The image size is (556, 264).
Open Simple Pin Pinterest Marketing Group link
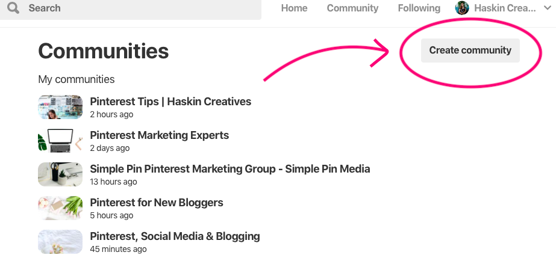[x=230, y=169]
